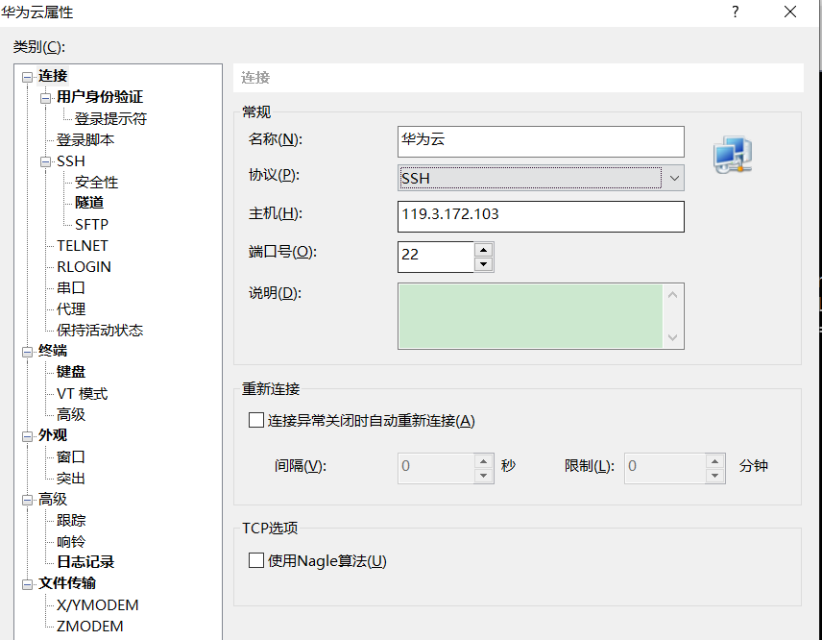Click the 名称 input field

tap(541, 141)
